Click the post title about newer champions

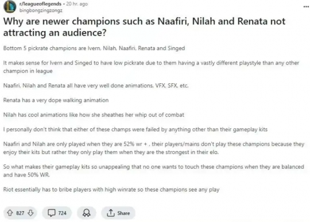144,27
